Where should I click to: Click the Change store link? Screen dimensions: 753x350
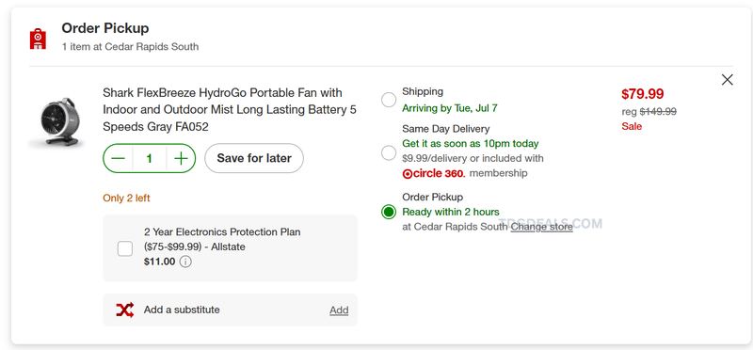(542, 227)
